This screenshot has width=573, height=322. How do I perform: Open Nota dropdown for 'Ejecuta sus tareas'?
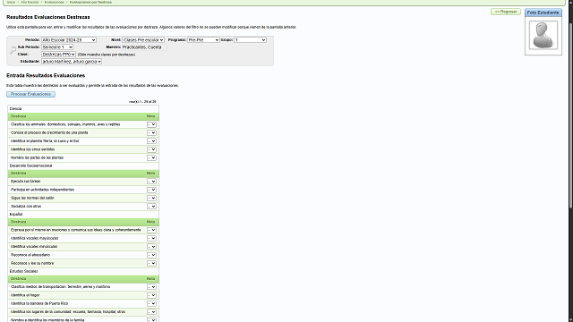151,182
